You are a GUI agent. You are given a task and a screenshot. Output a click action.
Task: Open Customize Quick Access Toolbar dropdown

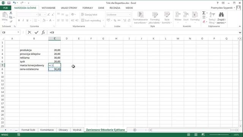[28, 3]
